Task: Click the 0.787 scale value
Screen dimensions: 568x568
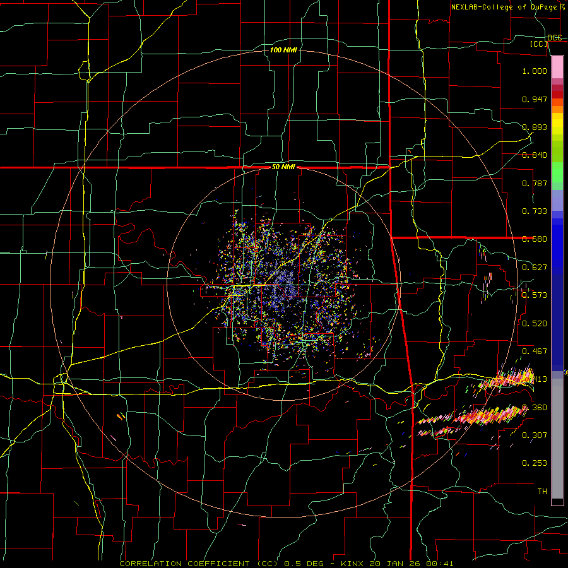Action: tap(535, 183)
